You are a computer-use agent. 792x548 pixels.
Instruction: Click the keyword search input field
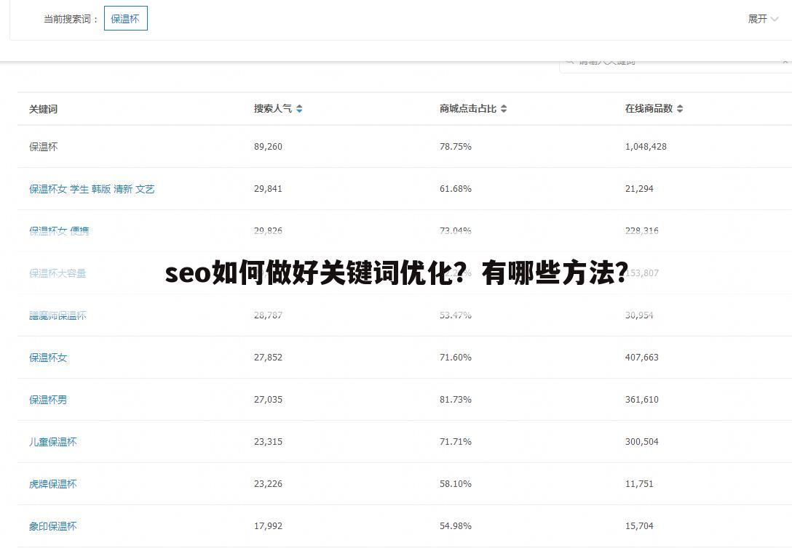[655, 61]
